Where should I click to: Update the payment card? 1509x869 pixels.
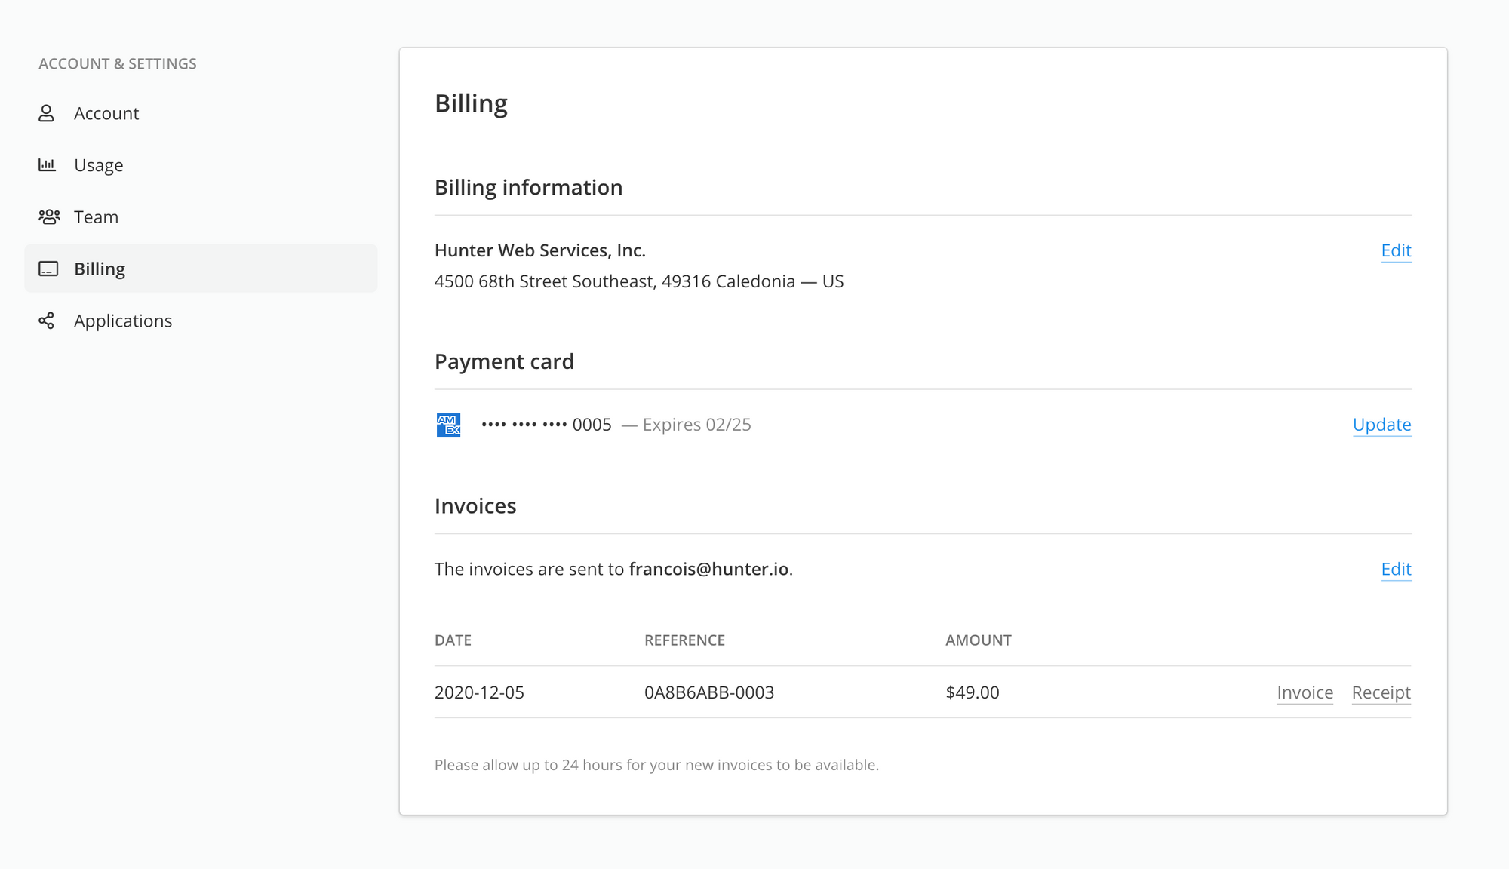(1381, 425)
